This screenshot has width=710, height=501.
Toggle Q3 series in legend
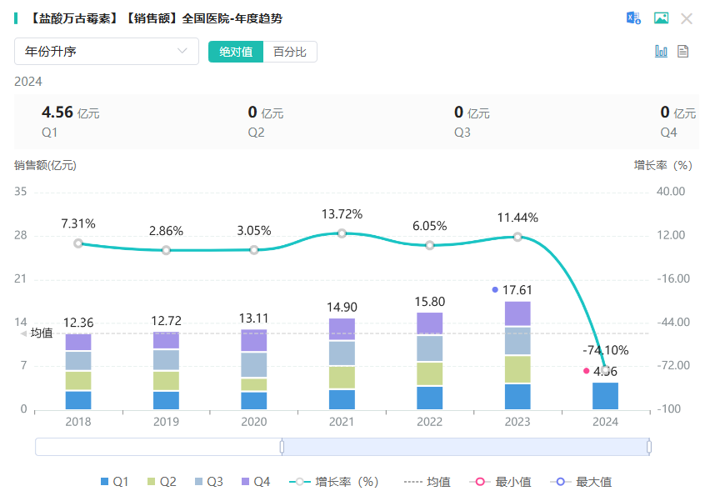tap(208, 482)
